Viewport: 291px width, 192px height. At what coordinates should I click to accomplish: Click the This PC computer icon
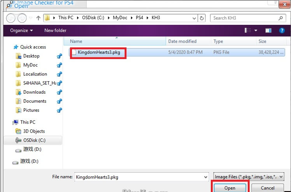click(x=16, y=122)
